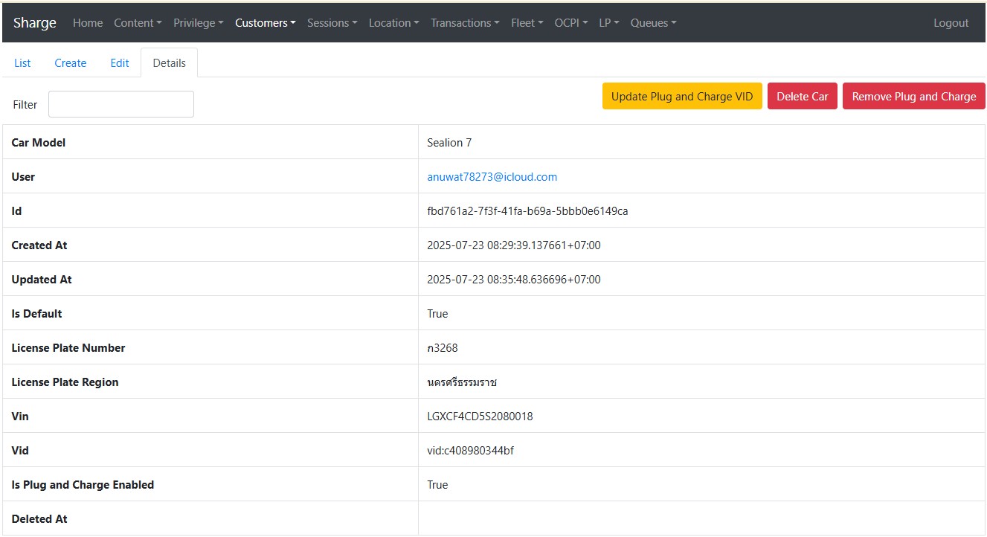Switch to the List tab

tap(22, 63)
